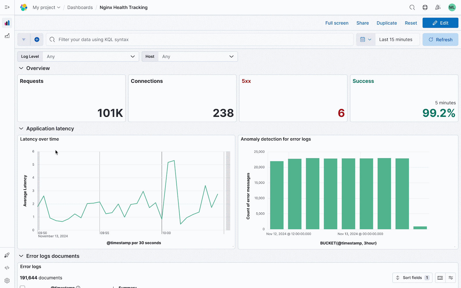This screenshot has width=461, height=288.
Task: Open Dev Tools using the code icon
Action: tap(7, 268)
